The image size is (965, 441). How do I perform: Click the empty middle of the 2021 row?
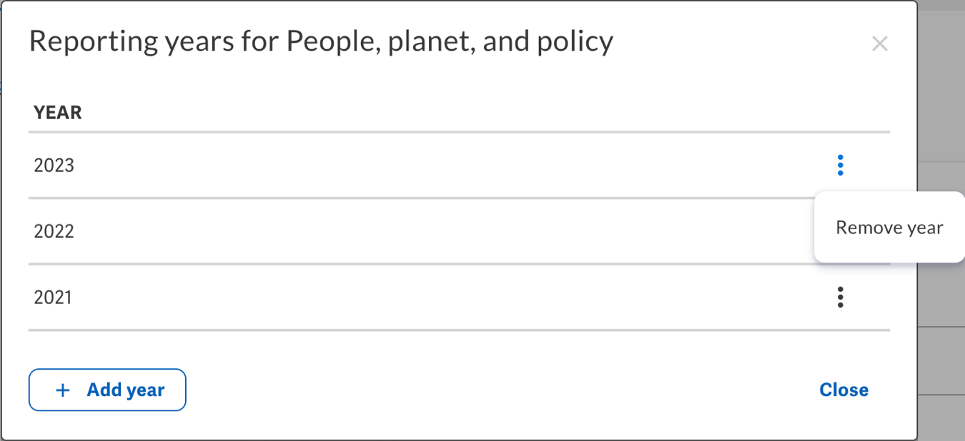click(429, 297)
